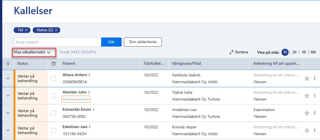Open patient Eskelinen Jani
This screenshot has width=320, height=140.
[76, 127]
